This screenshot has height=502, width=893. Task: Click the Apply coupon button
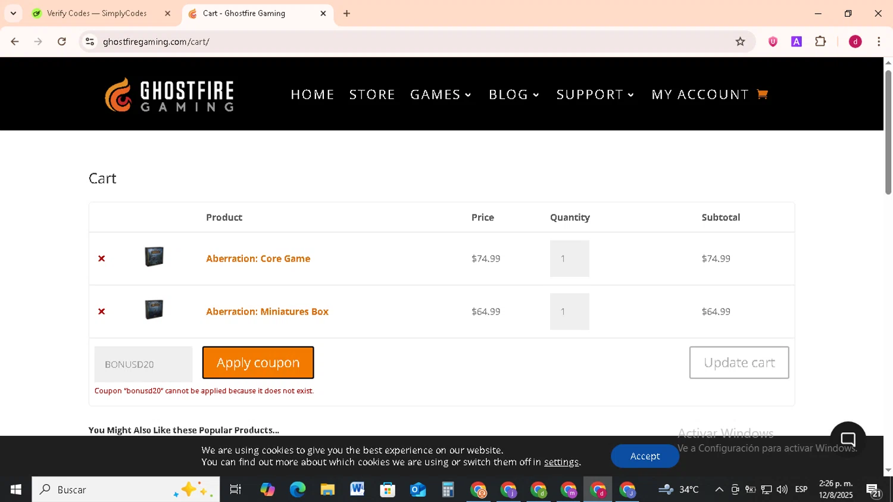click(258, 363)
